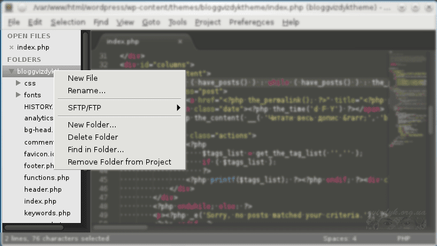
Task: Open the bg-head file in sidebar
Action: point(38,130)
